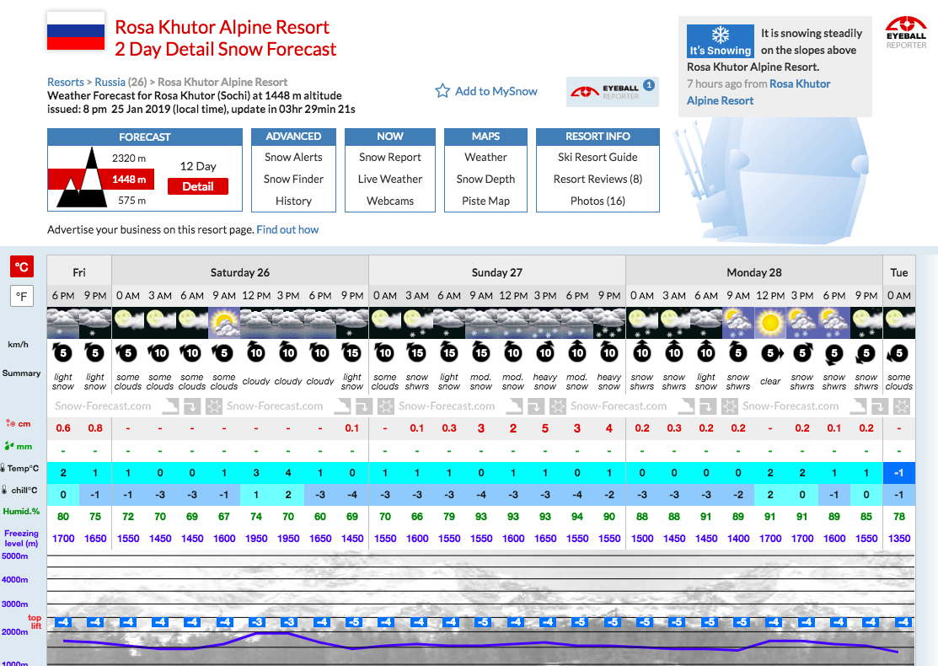
Task: Click the humidity value 94
Action: pos(577,517)
